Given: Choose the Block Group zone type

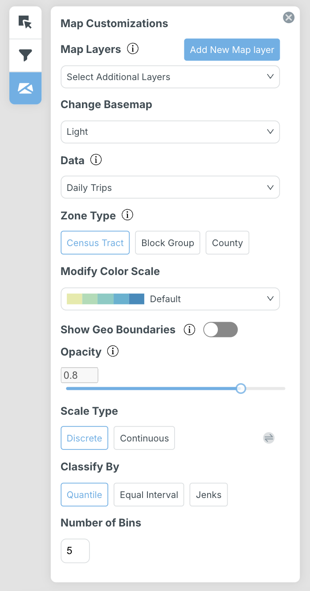Looking at the screenshot, I should coord(167,243).
